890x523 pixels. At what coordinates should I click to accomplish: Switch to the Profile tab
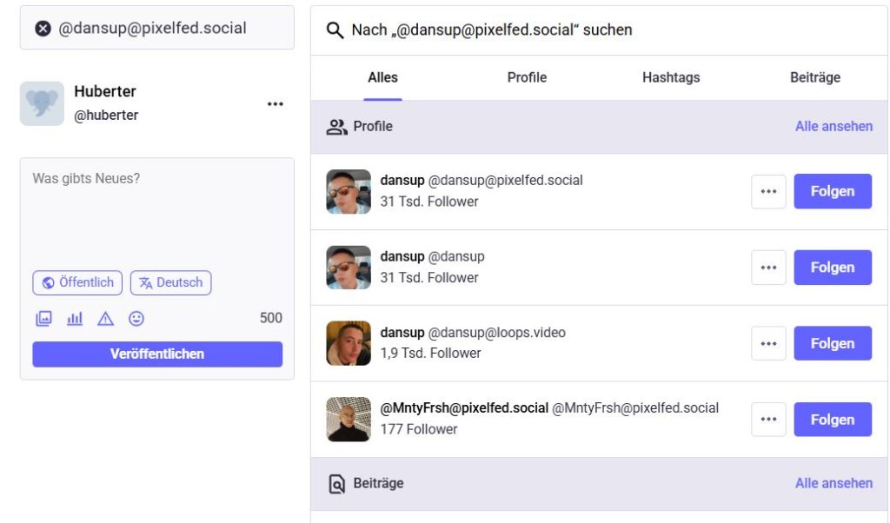tap(527, 77)
